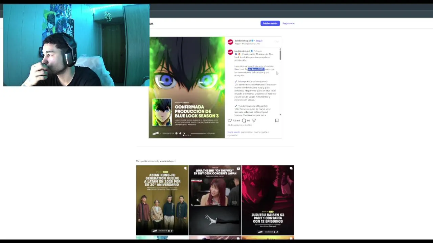Open the Asian Kung-Fu Generation post thumbnail
Screen dimensions: 433x243
tap(162, 200)
